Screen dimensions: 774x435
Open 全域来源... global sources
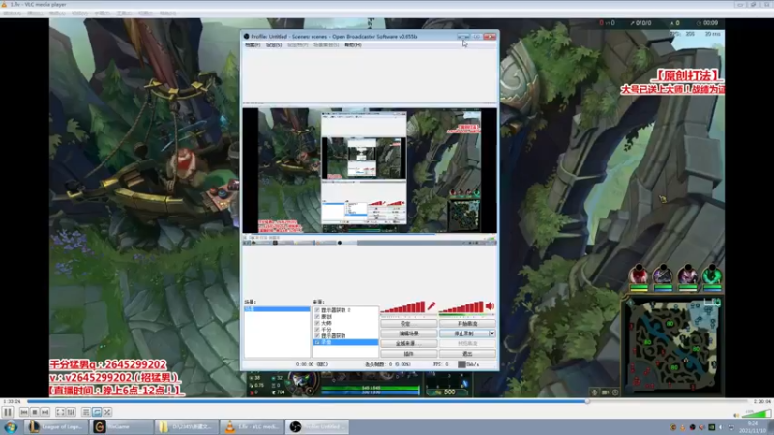pyautogui.click(x=408, y=343)
